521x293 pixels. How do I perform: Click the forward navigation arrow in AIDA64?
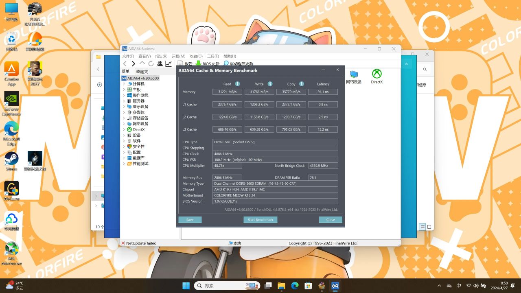point(133,64)
